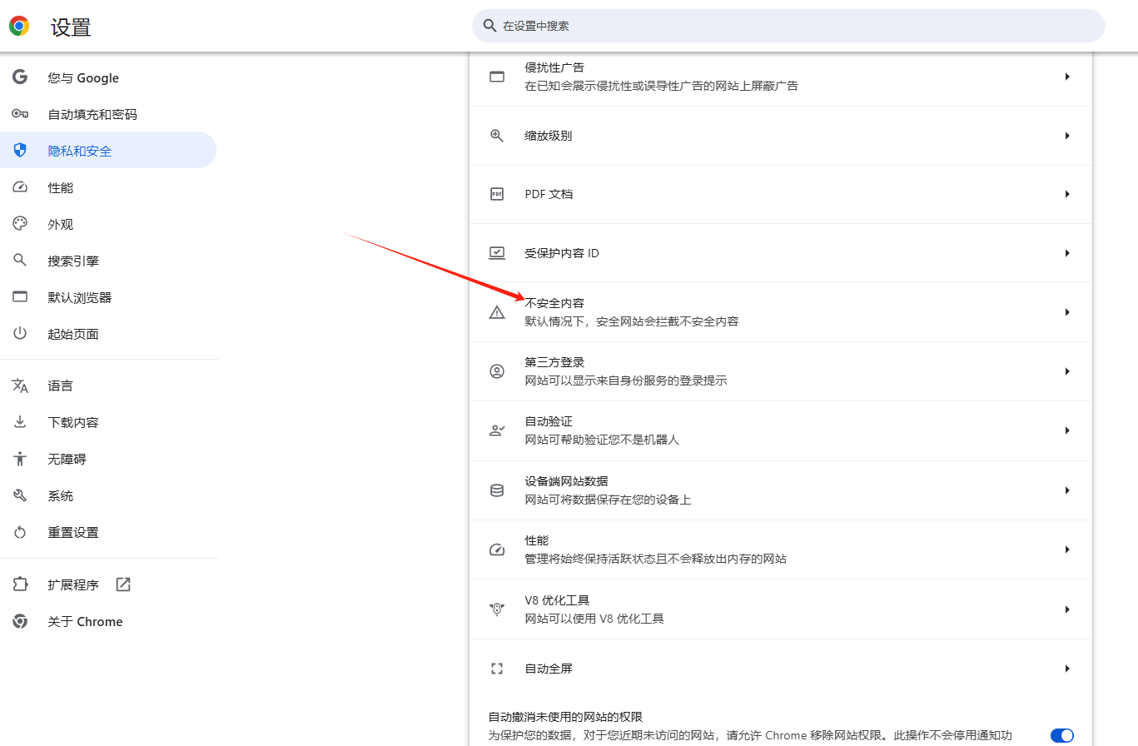
Task: Click the person icon for 第三方登录
Action: click(x=497, y=371)
